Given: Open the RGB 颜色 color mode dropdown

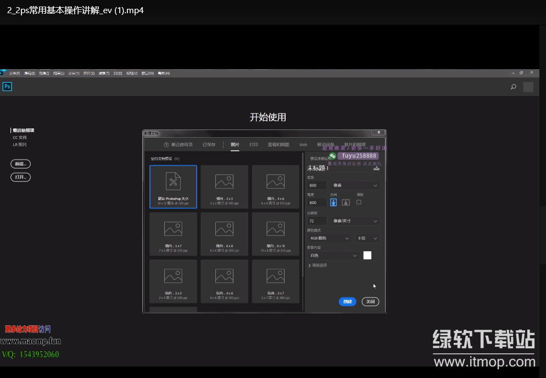Looking at the screenshot, I should (x=328, y=238).
